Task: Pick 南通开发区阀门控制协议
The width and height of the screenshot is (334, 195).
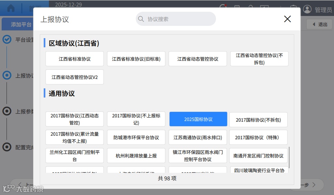Action: (258, 156)
